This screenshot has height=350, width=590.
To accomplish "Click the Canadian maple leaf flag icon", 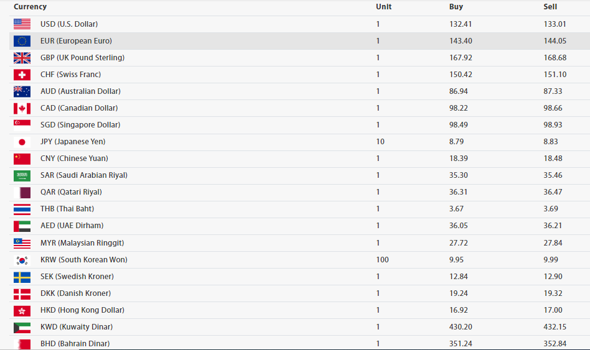I will tap(22, 108).
